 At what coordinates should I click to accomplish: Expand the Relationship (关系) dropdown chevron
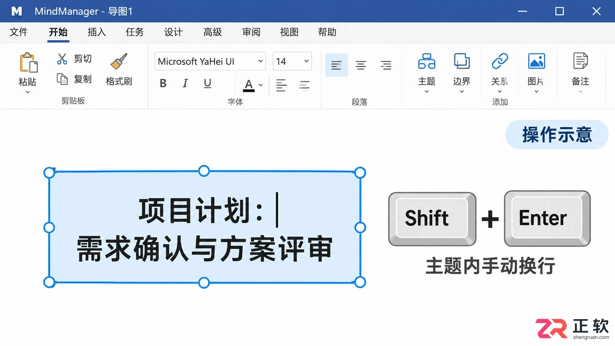coord(500,91)
